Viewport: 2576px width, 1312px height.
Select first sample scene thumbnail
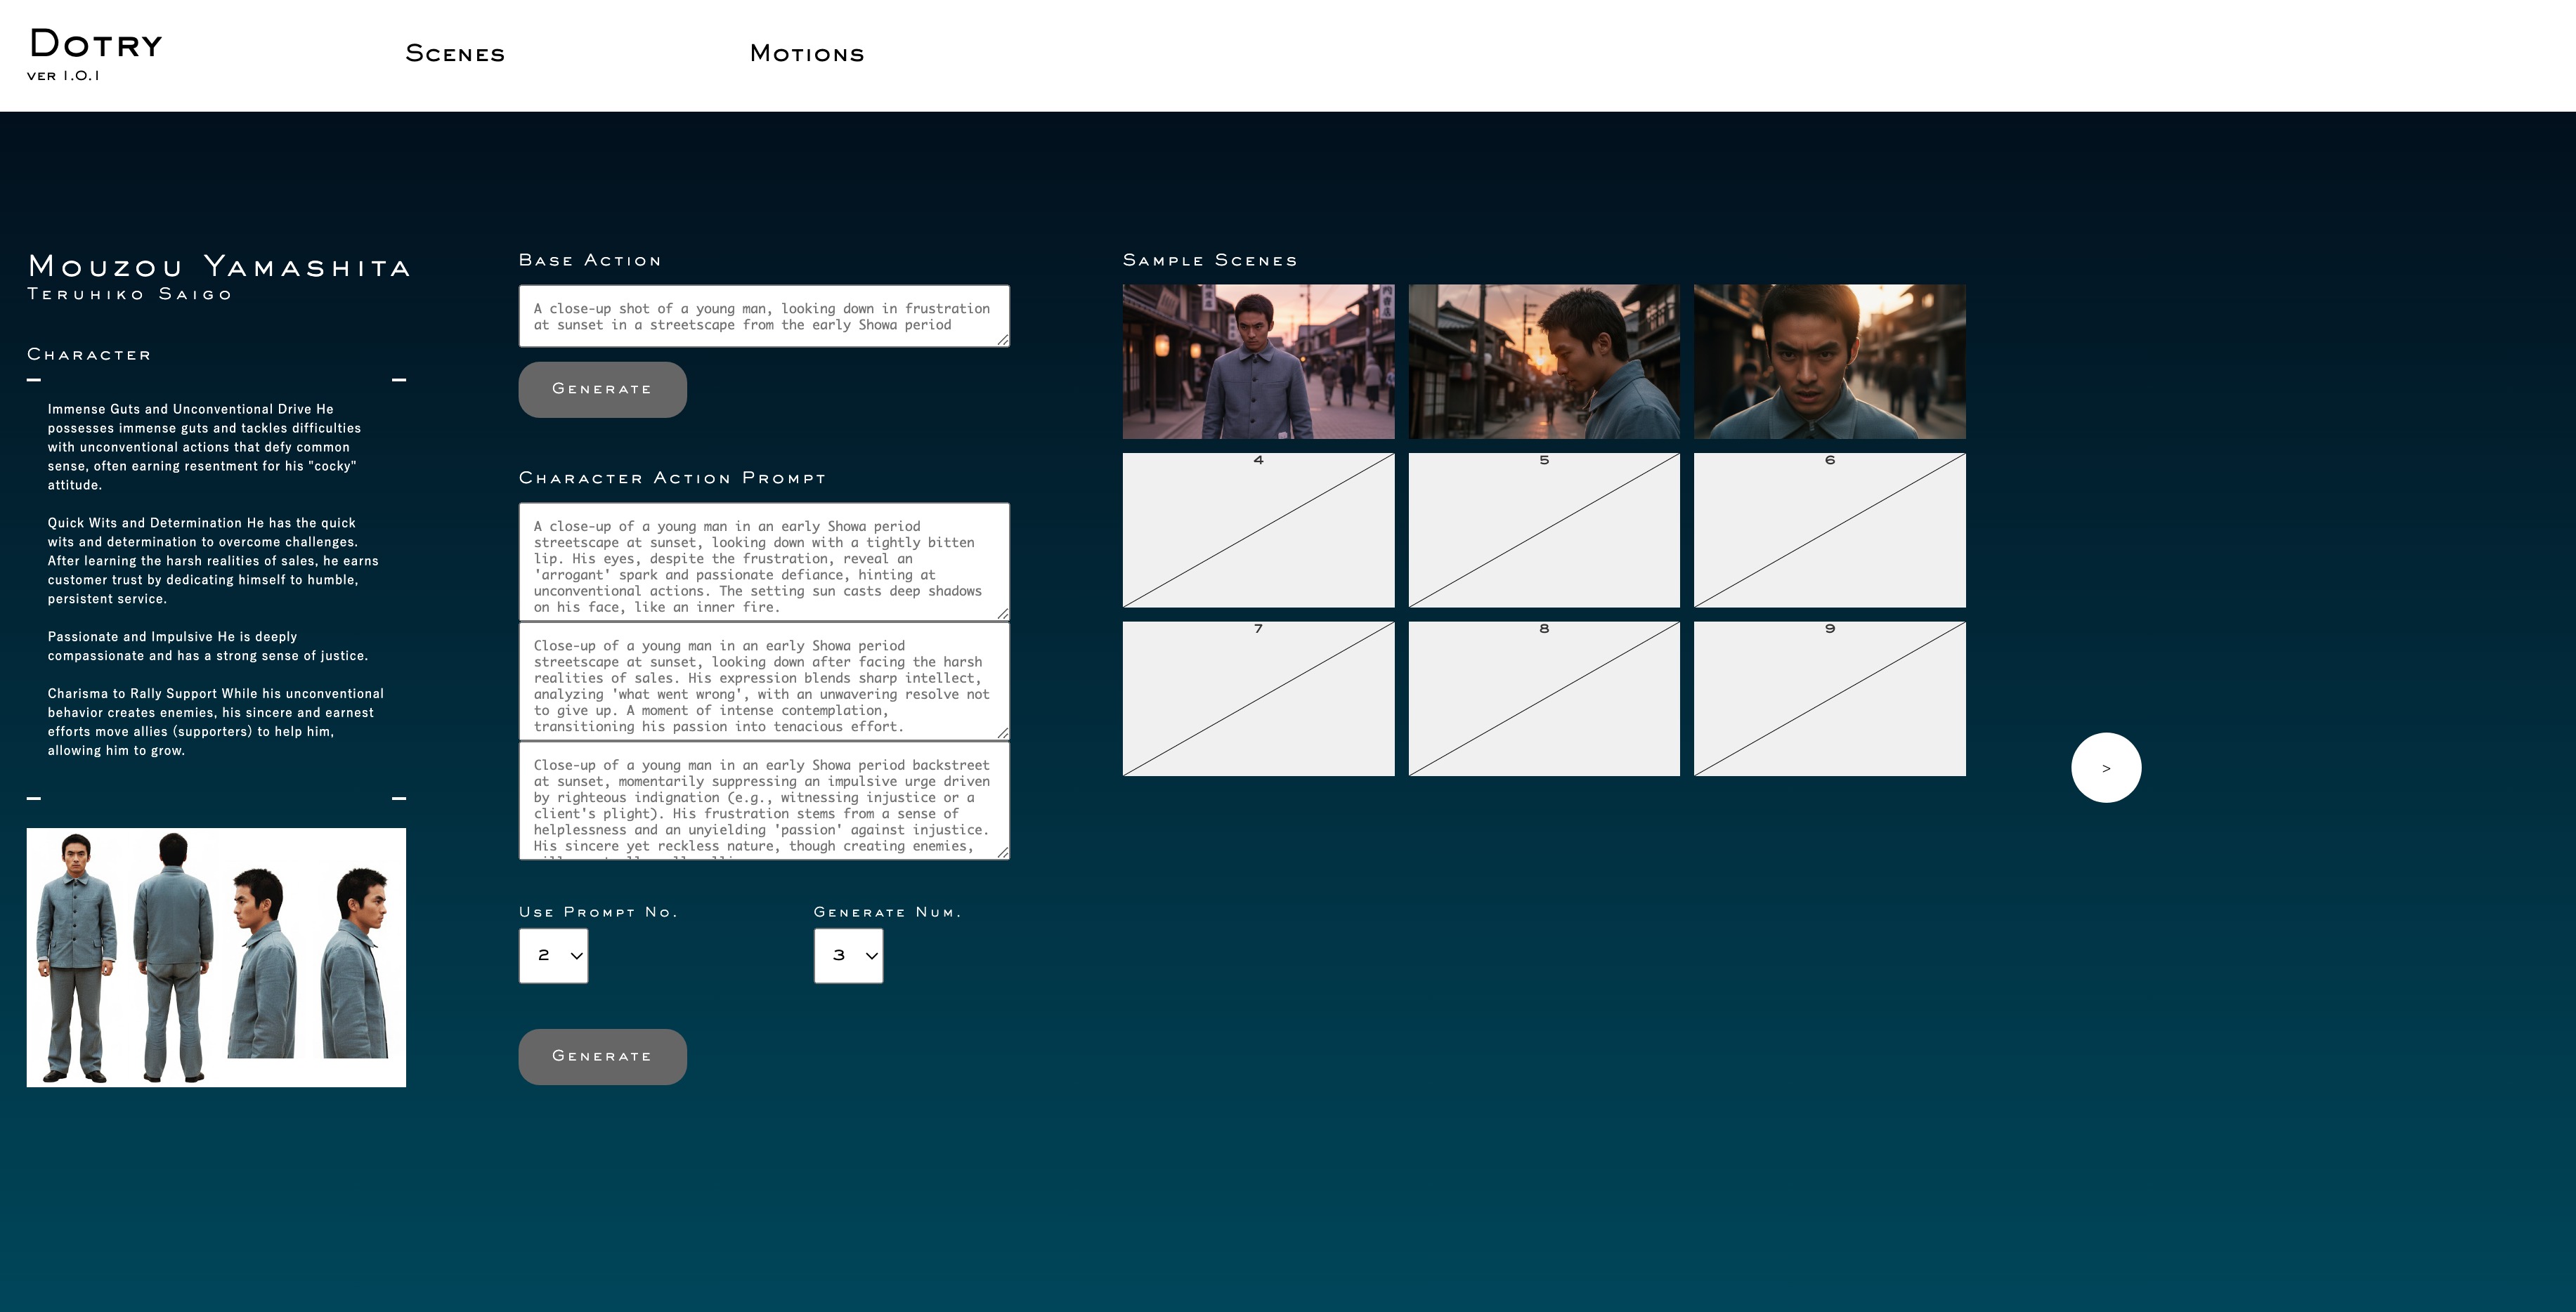1258,362
